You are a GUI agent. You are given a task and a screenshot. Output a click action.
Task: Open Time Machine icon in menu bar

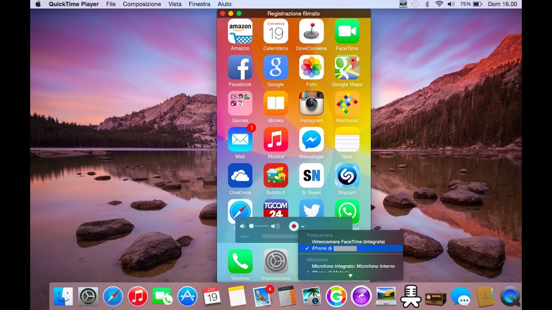point(415,4)
